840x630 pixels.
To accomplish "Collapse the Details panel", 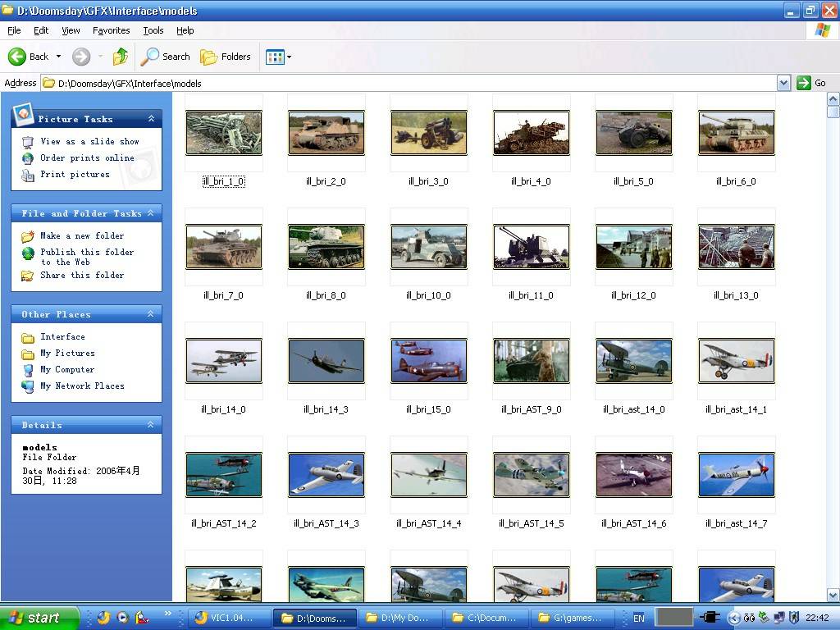I will click(x=151, y=425).
